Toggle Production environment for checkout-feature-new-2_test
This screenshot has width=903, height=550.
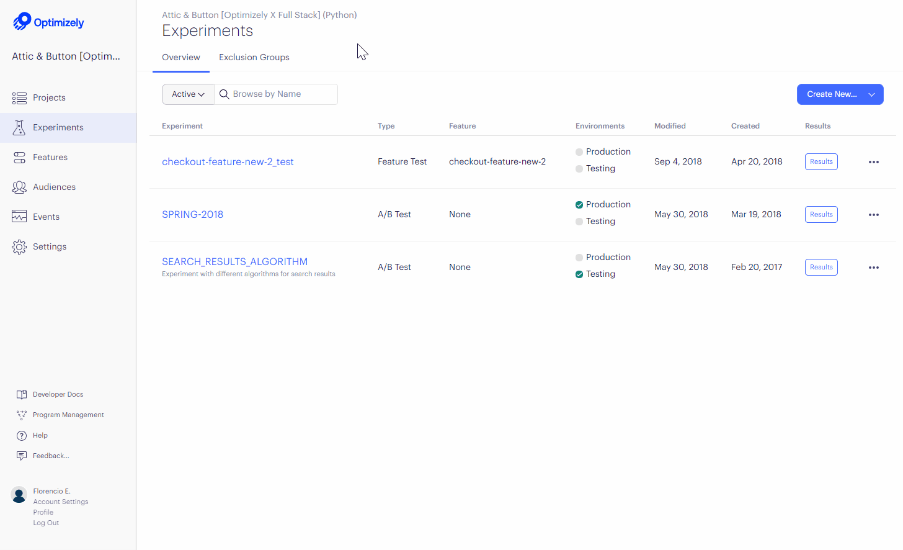[579, 151]
